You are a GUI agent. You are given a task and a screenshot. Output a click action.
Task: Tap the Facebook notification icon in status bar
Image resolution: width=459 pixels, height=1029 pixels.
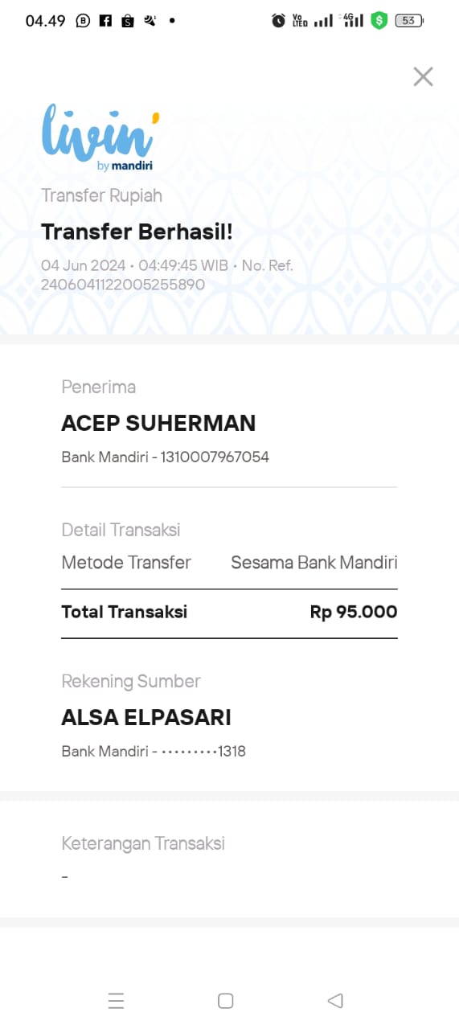tap(105, 21)
